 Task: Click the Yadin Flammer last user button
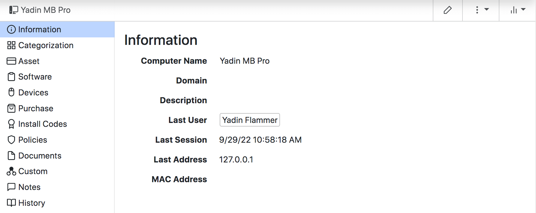(x=250, y=120)
